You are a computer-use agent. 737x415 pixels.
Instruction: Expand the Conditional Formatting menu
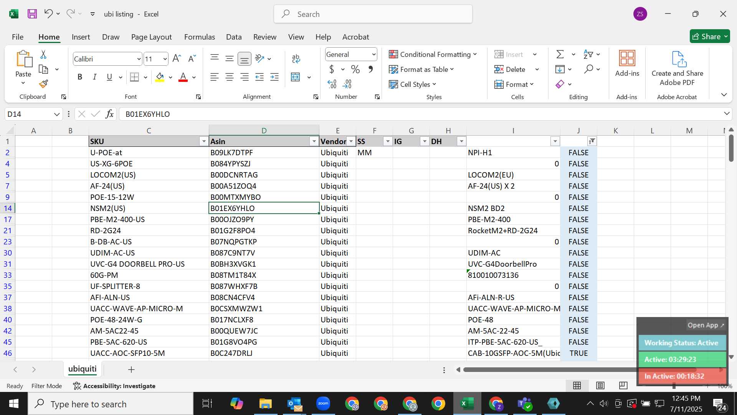[433, 55]
